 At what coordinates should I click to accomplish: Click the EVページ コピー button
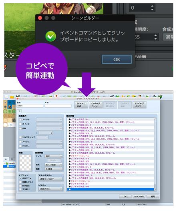[96, 105]
